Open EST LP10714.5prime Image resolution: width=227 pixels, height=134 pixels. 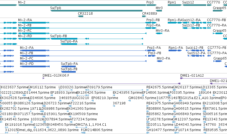pyautogui.click(x=177, y=133)
